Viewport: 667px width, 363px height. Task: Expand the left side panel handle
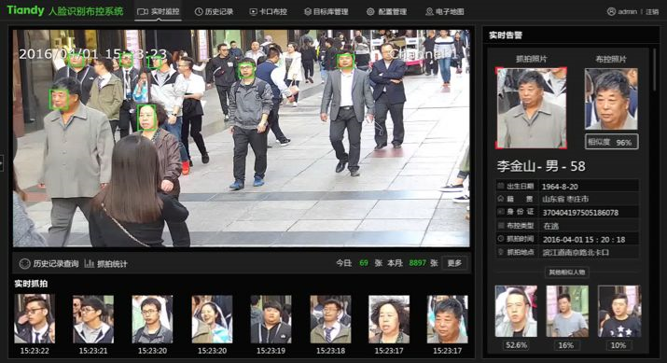pos(2,163)
